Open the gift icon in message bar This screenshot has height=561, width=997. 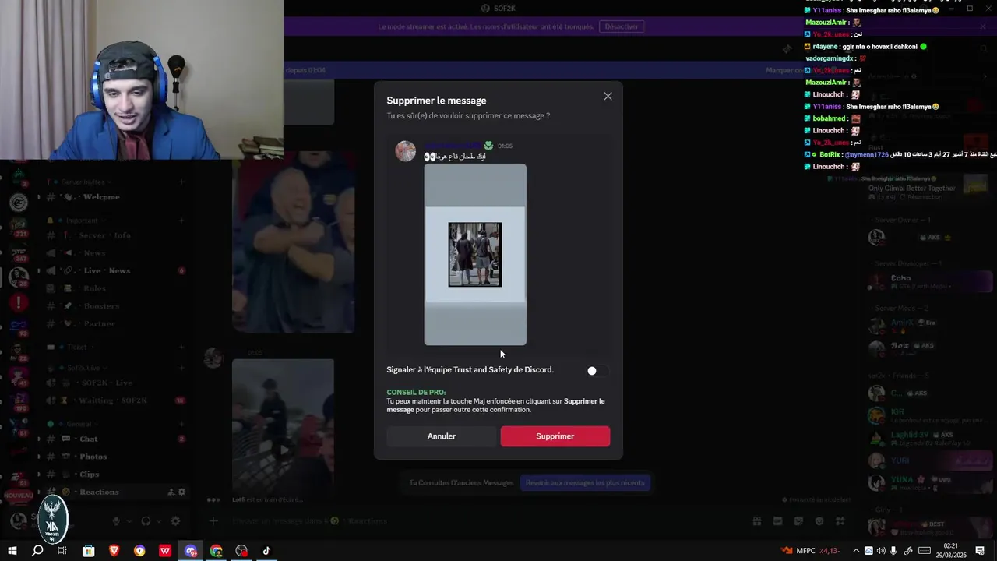pyautogui.click(x=756, y=521)
